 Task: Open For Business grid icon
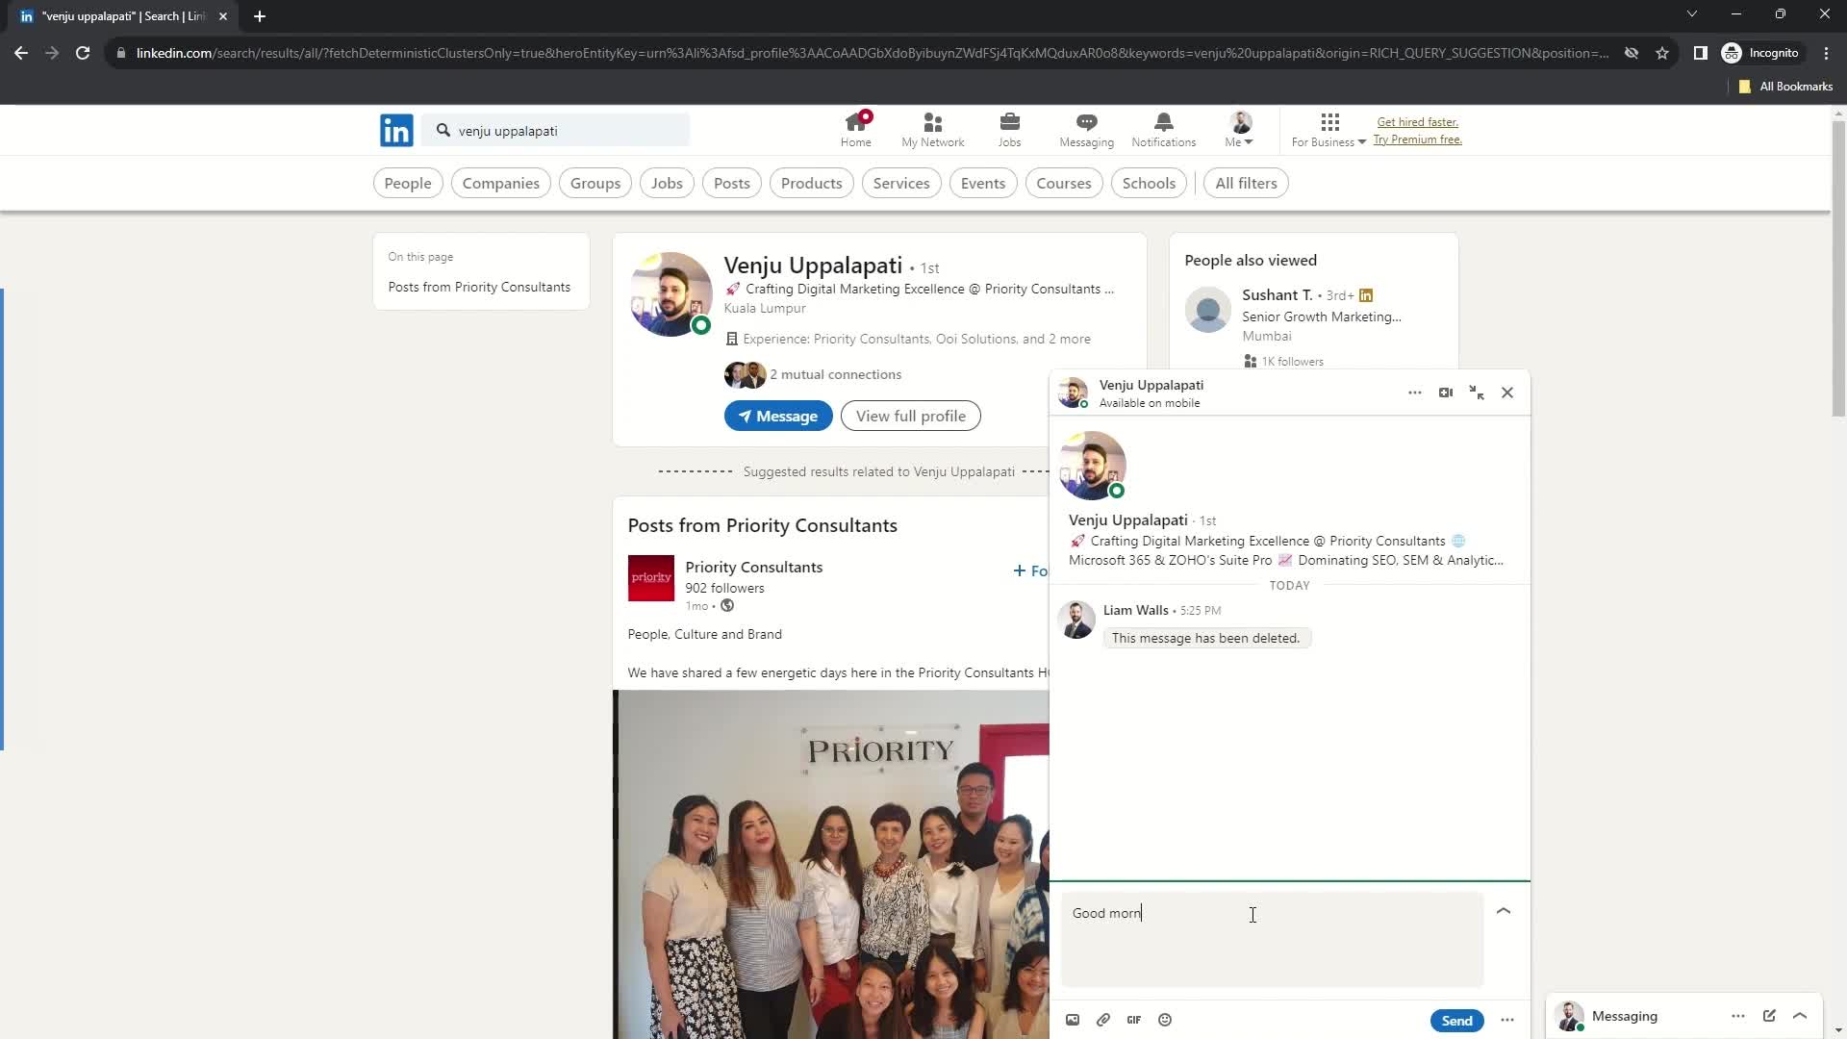click(1329, 122)
